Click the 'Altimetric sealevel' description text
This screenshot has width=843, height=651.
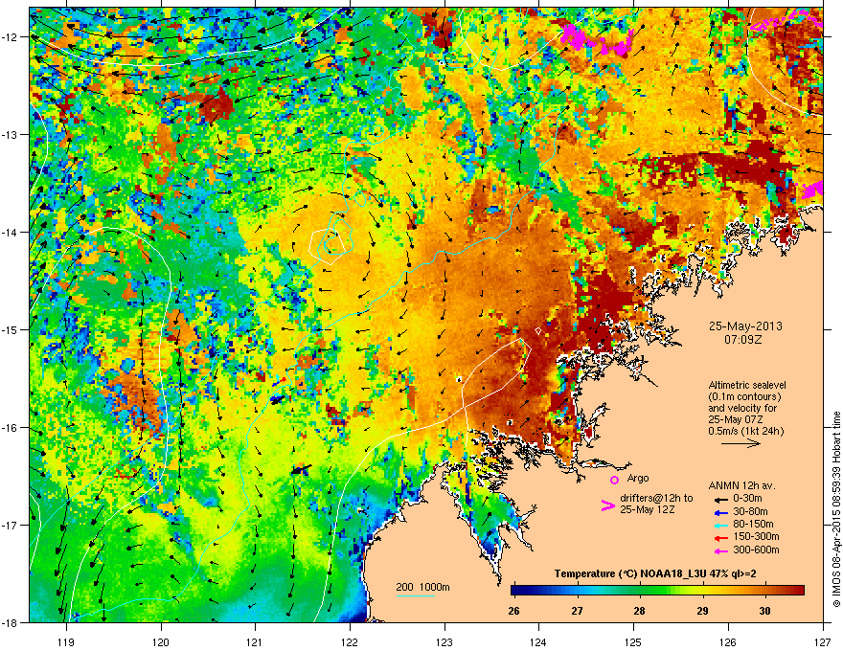pyautogui.click(x=747, y=385)
